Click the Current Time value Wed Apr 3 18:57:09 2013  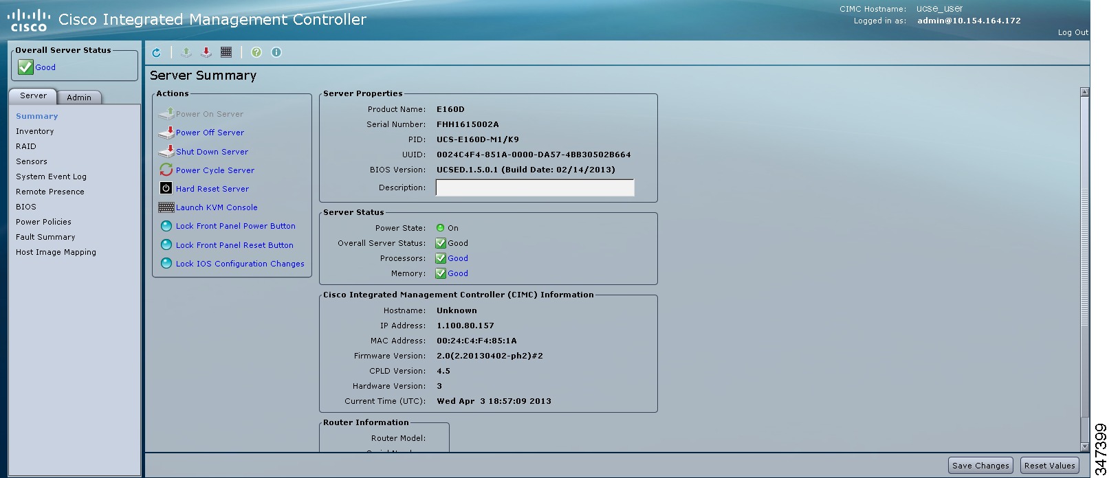click(494, 401)
